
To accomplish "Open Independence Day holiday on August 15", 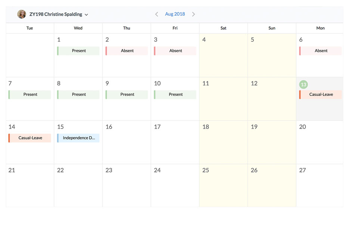I will click(x=78, y=138).
